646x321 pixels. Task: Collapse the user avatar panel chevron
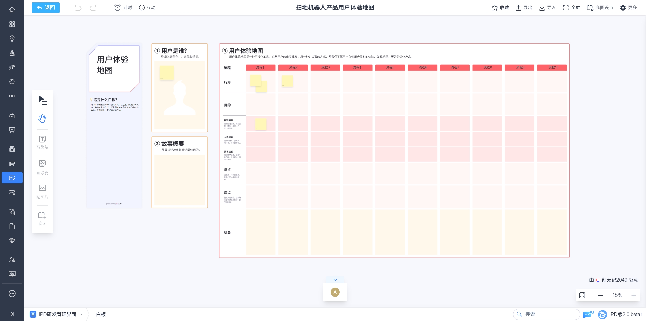pyautogui.click(x=335, y=280)
